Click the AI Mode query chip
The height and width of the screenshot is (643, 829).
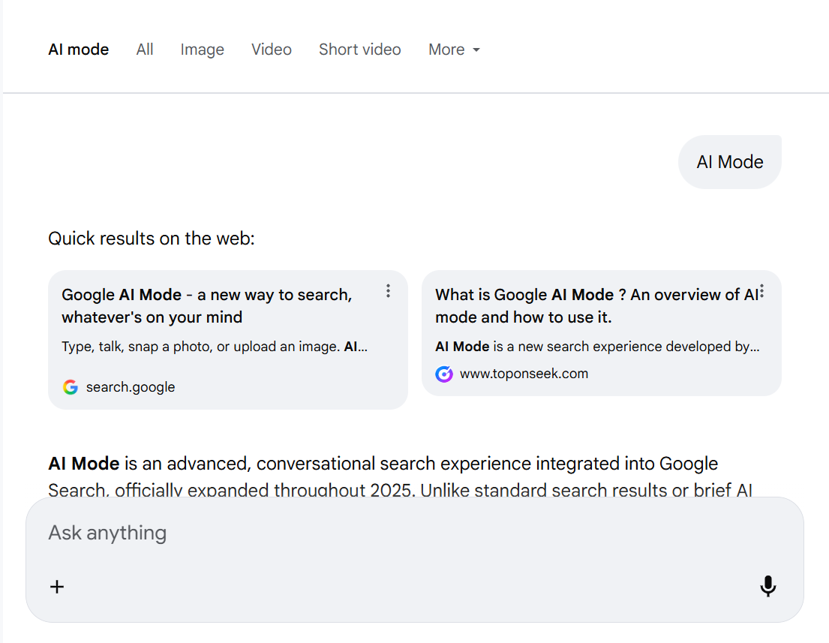[729, 161]
